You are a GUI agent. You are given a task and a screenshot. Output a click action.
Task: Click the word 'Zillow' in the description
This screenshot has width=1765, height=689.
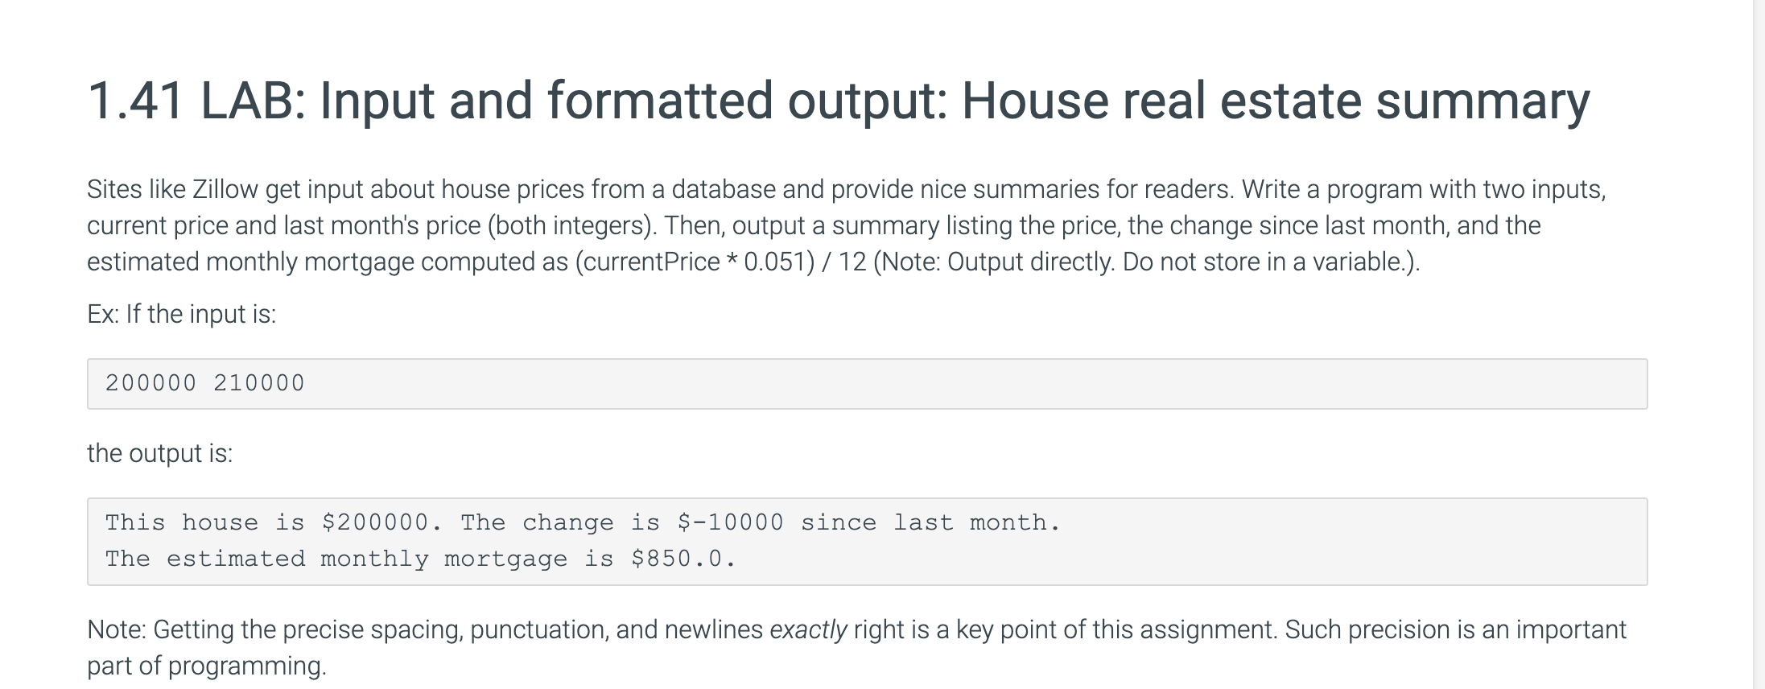pyautogui.click(x=225, y=189)
